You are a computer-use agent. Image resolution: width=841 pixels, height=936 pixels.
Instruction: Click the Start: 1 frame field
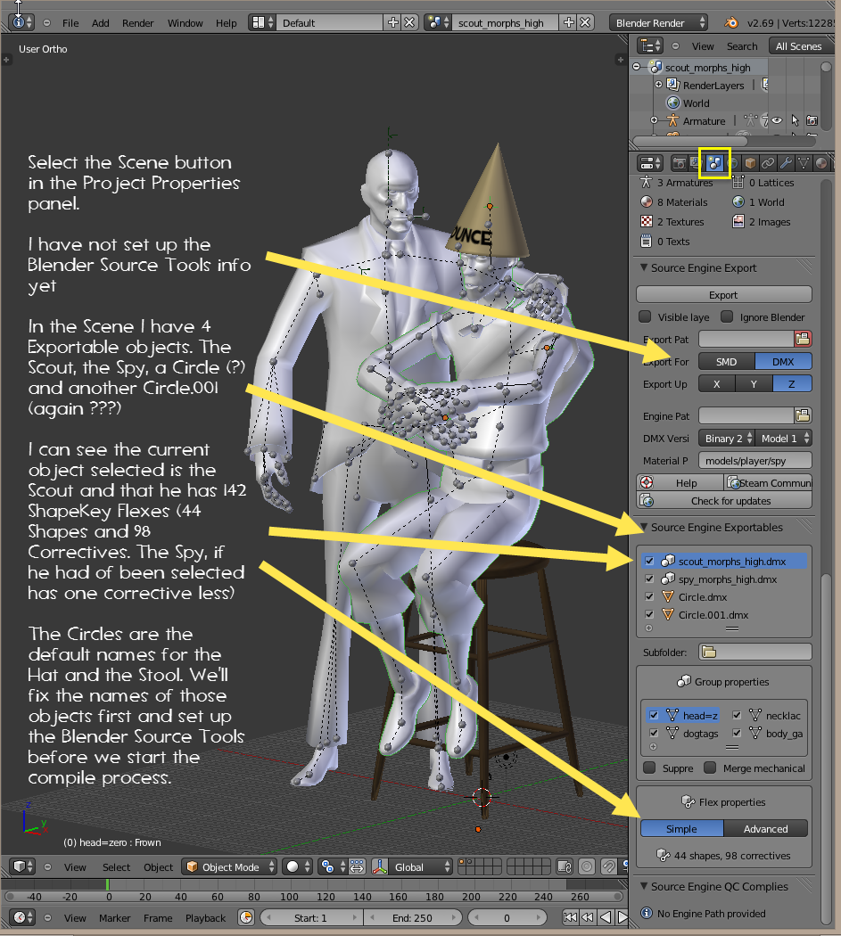310,917
